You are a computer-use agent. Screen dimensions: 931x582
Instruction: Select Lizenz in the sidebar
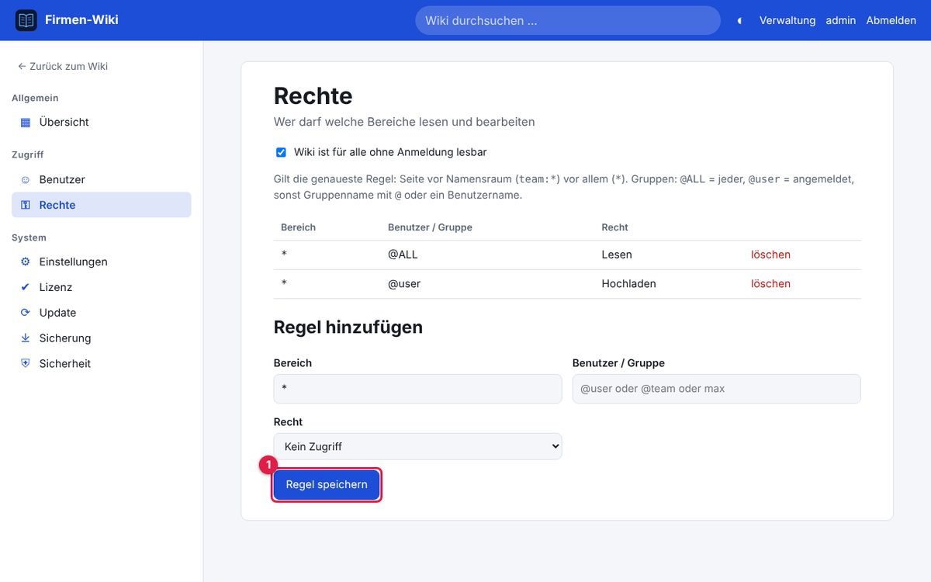(x=101, y=288)
